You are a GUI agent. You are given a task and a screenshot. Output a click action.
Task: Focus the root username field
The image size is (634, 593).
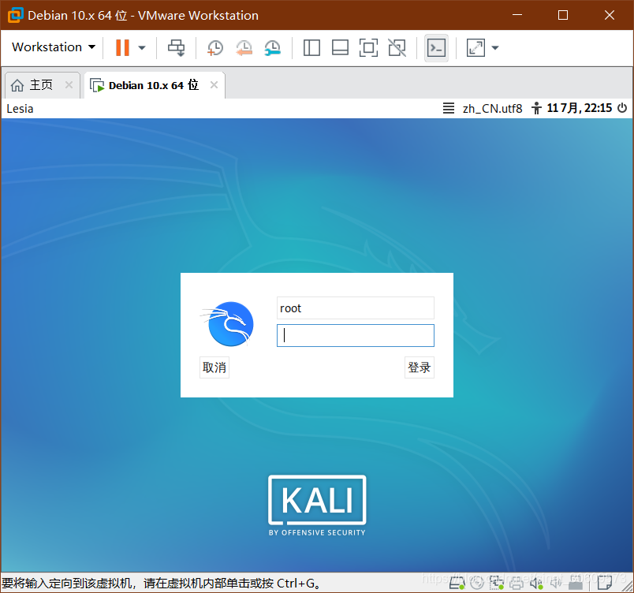(356, 308)
